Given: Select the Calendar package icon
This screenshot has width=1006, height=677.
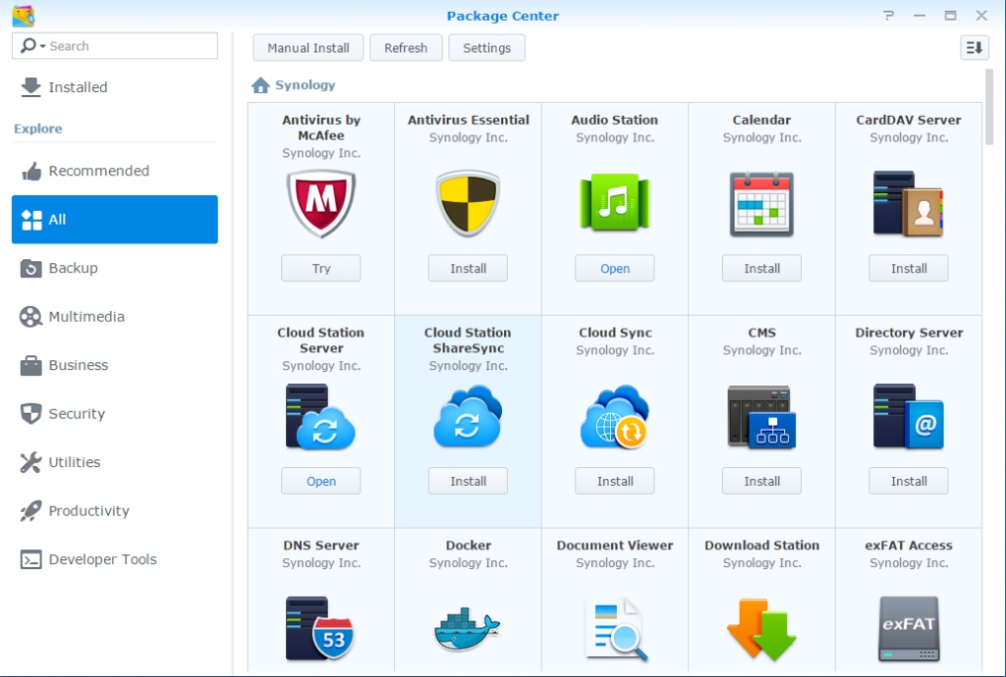Looking at the screenshot, I should pos(761,204).
